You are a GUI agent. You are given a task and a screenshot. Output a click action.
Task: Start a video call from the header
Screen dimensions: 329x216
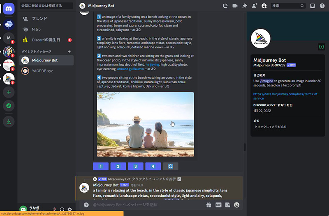[235, 6]
